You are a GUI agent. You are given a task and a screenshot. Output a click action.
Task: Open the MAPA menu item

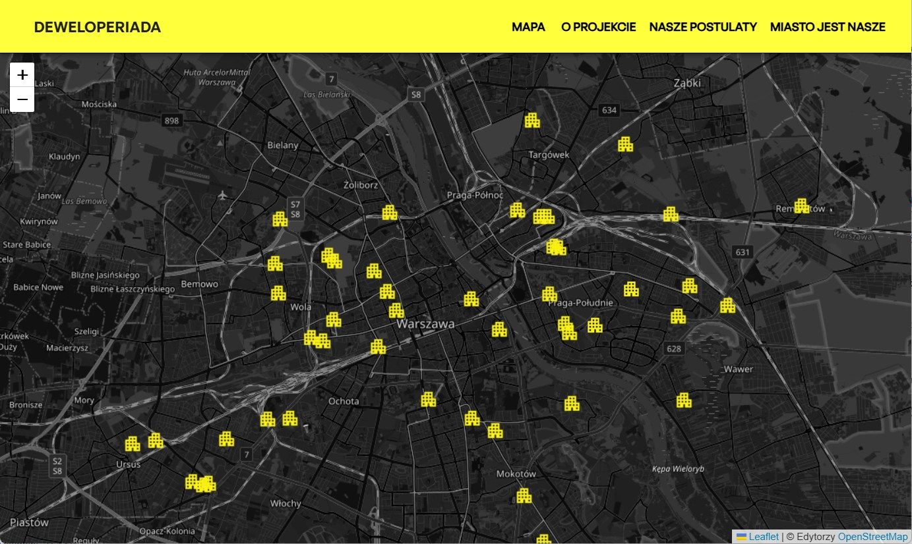(528, 27)
